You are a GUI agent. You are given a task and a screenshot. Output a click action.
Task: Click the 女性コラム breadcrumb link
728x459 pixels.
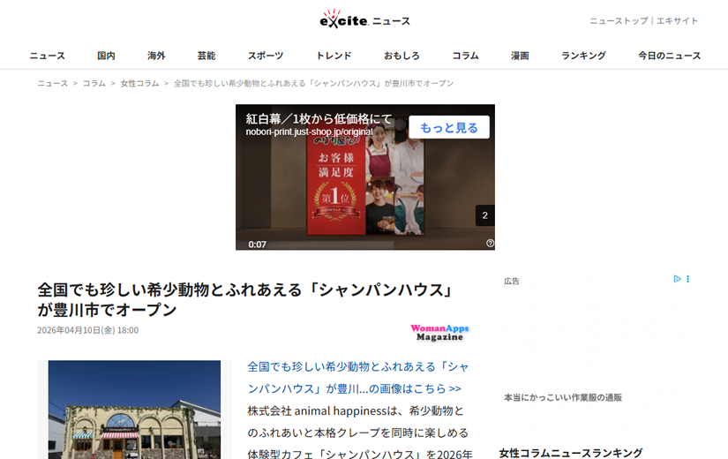(x=139, y=83)
